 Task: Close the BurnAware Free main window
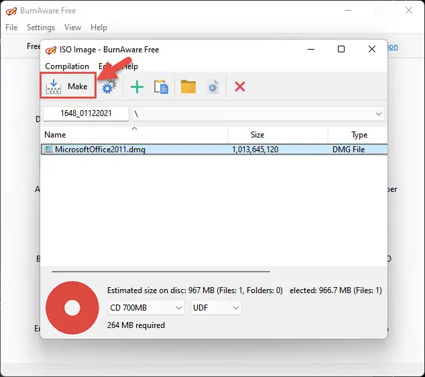click(409, 10)
